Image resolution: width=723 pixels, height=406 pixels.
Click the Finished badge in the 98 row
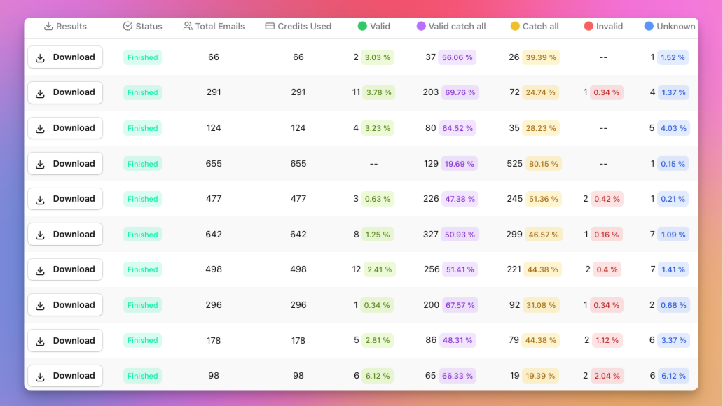click(142, 376)
